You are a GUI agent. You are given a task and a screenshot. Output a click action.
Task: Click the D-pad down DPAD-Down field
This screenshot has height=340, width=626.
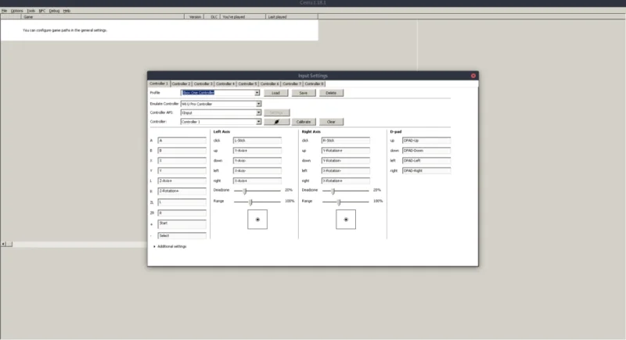(x=426, y=151)
